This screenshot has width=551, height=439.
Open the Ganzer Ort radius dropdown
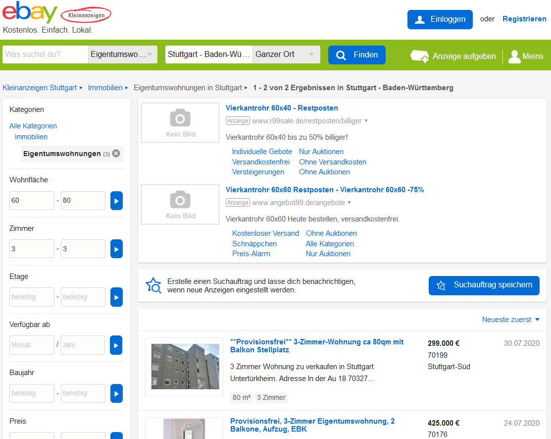[286, 55]
